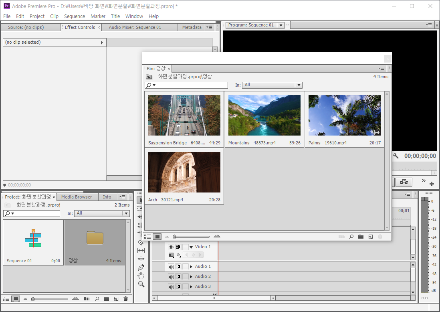Open Program monitor wrench settings
440x312 pixels.
(396, 156)
